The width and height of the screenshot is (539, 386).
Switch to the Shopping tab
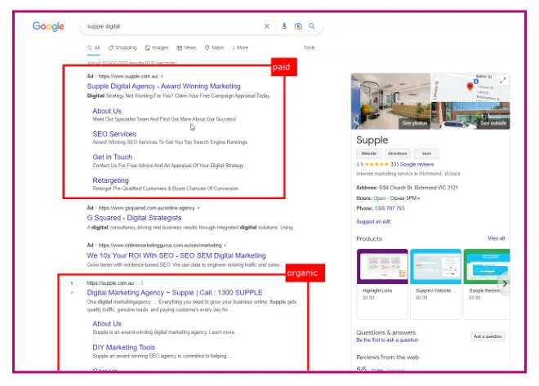pyautogui.click(x=122, y=47)
